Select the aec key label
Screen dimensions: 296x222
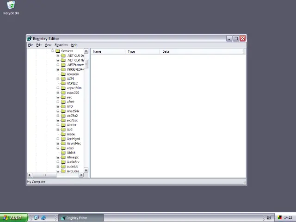pos(69,97)
